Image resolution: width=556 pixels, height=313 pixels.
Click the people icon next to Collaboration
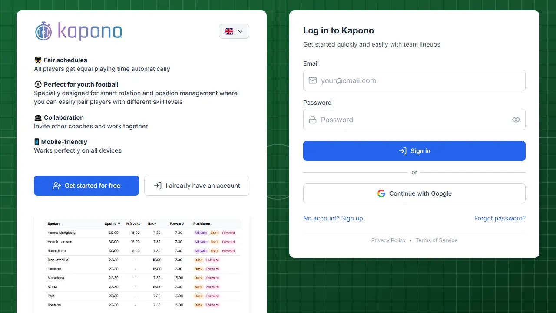pyautogui.click(x=38, y=117)
